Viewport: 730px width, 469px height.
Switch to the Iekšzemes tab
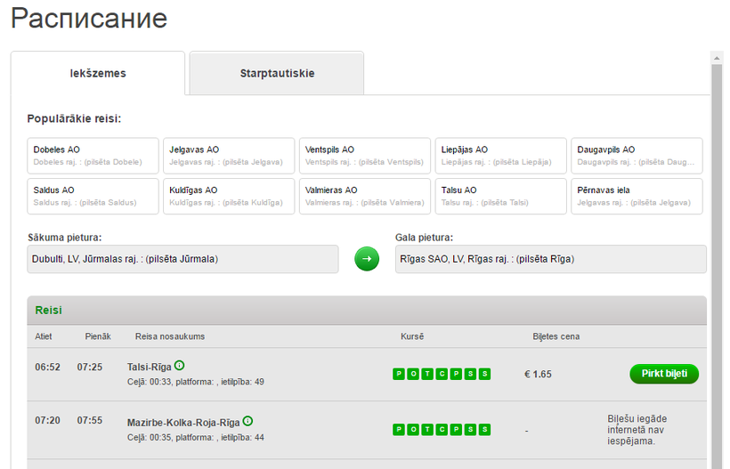point(98,73)
